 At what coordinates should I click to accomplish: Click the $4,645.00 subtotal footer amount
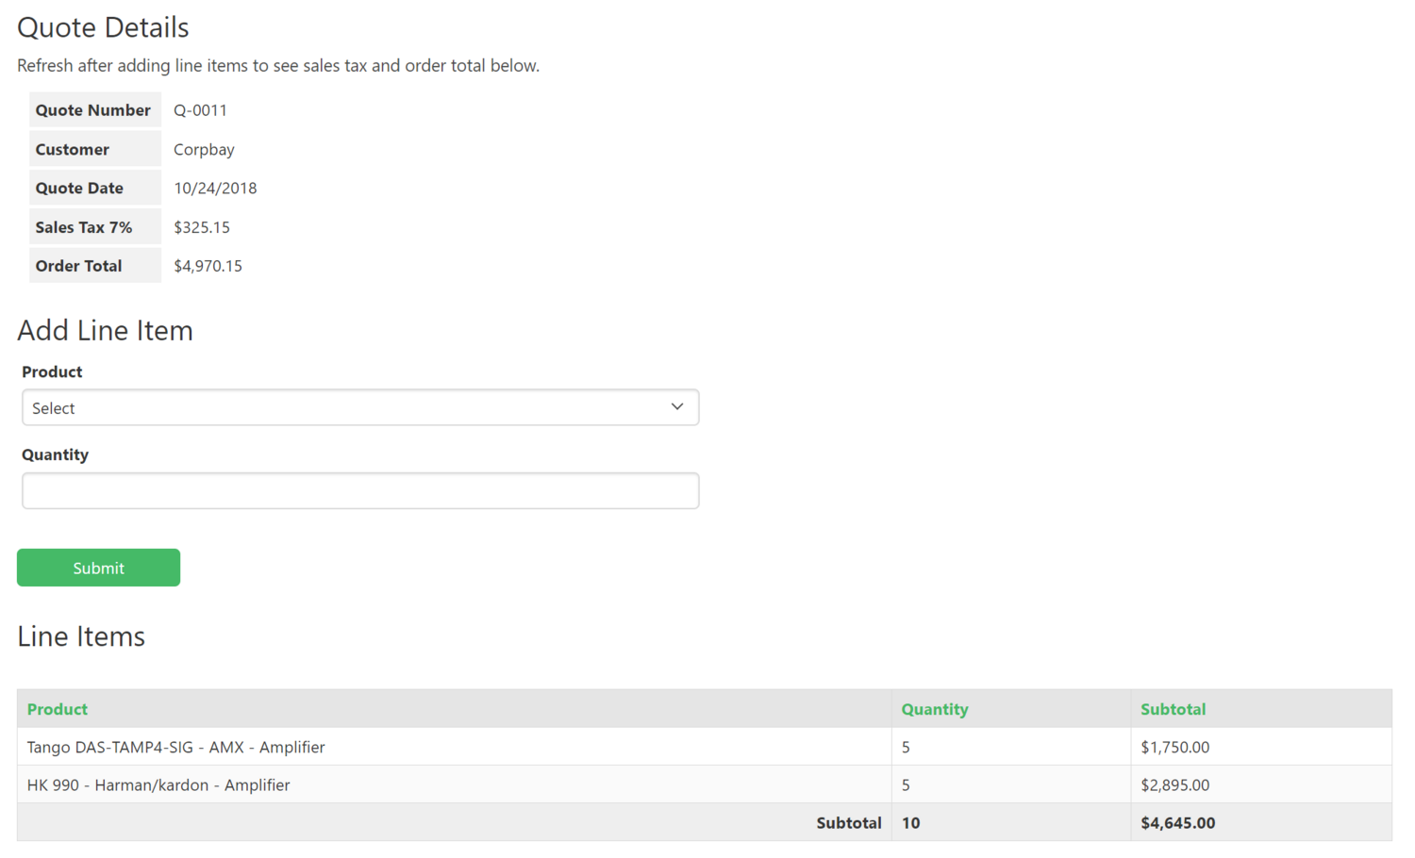1177,822
